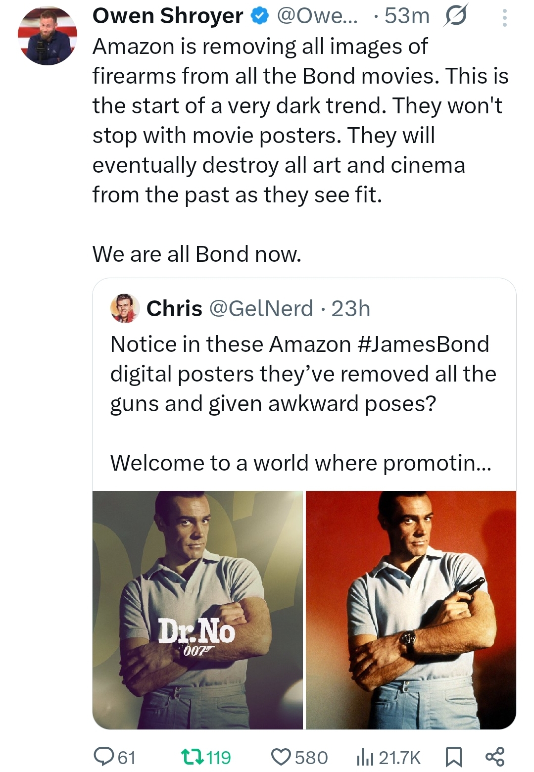Like the tweet with heart icon

coord(281,757)
